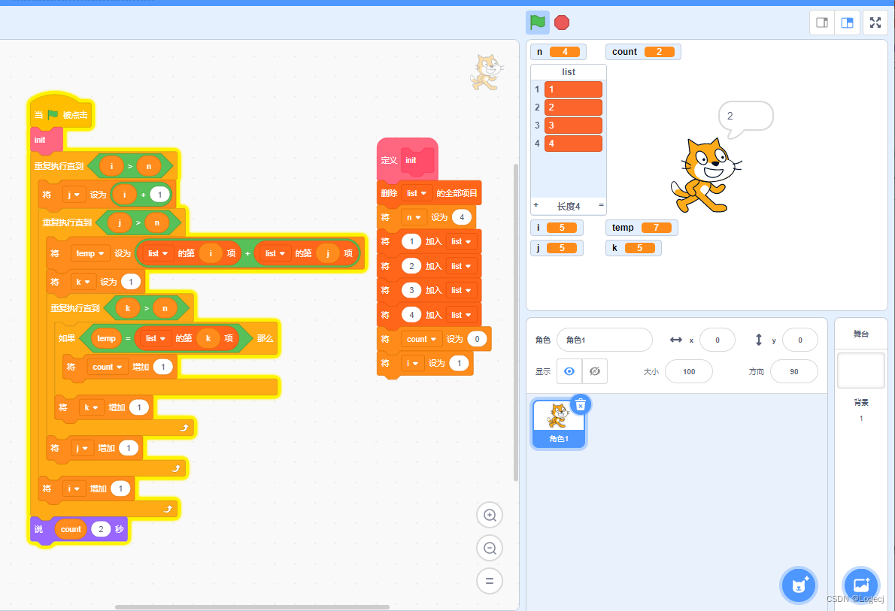The image size is (895, 611).
Task: Click the n variable monitor
Action: (557, 52)
